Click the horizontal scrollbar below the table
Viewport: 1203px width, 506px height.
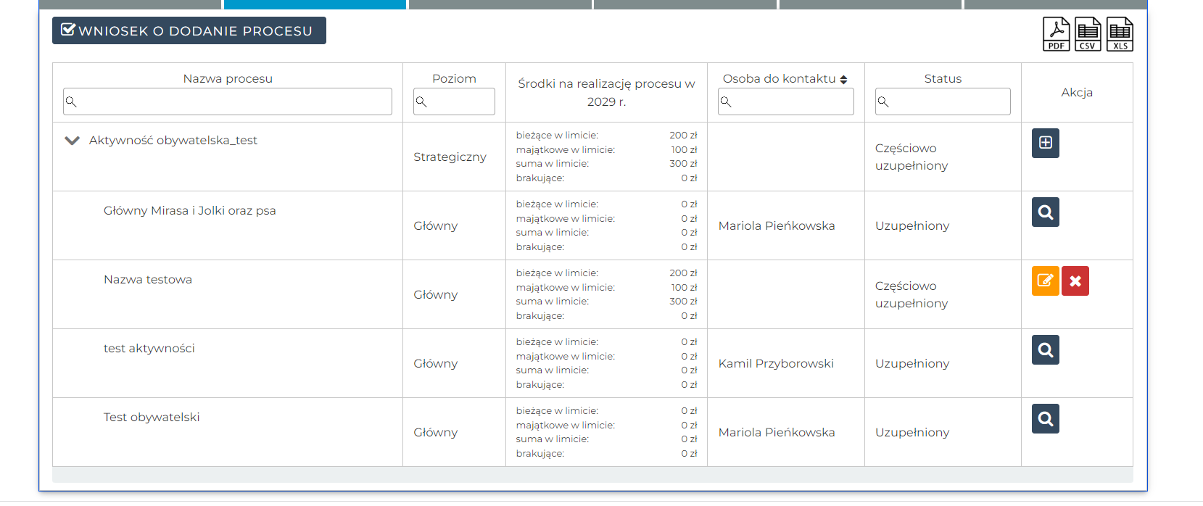click(592, 475)
